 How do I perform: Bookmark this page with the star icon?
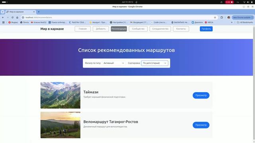215,17
